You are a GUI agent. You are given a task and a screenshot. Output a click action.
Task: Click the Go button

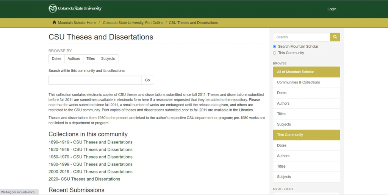click(147, 80)
